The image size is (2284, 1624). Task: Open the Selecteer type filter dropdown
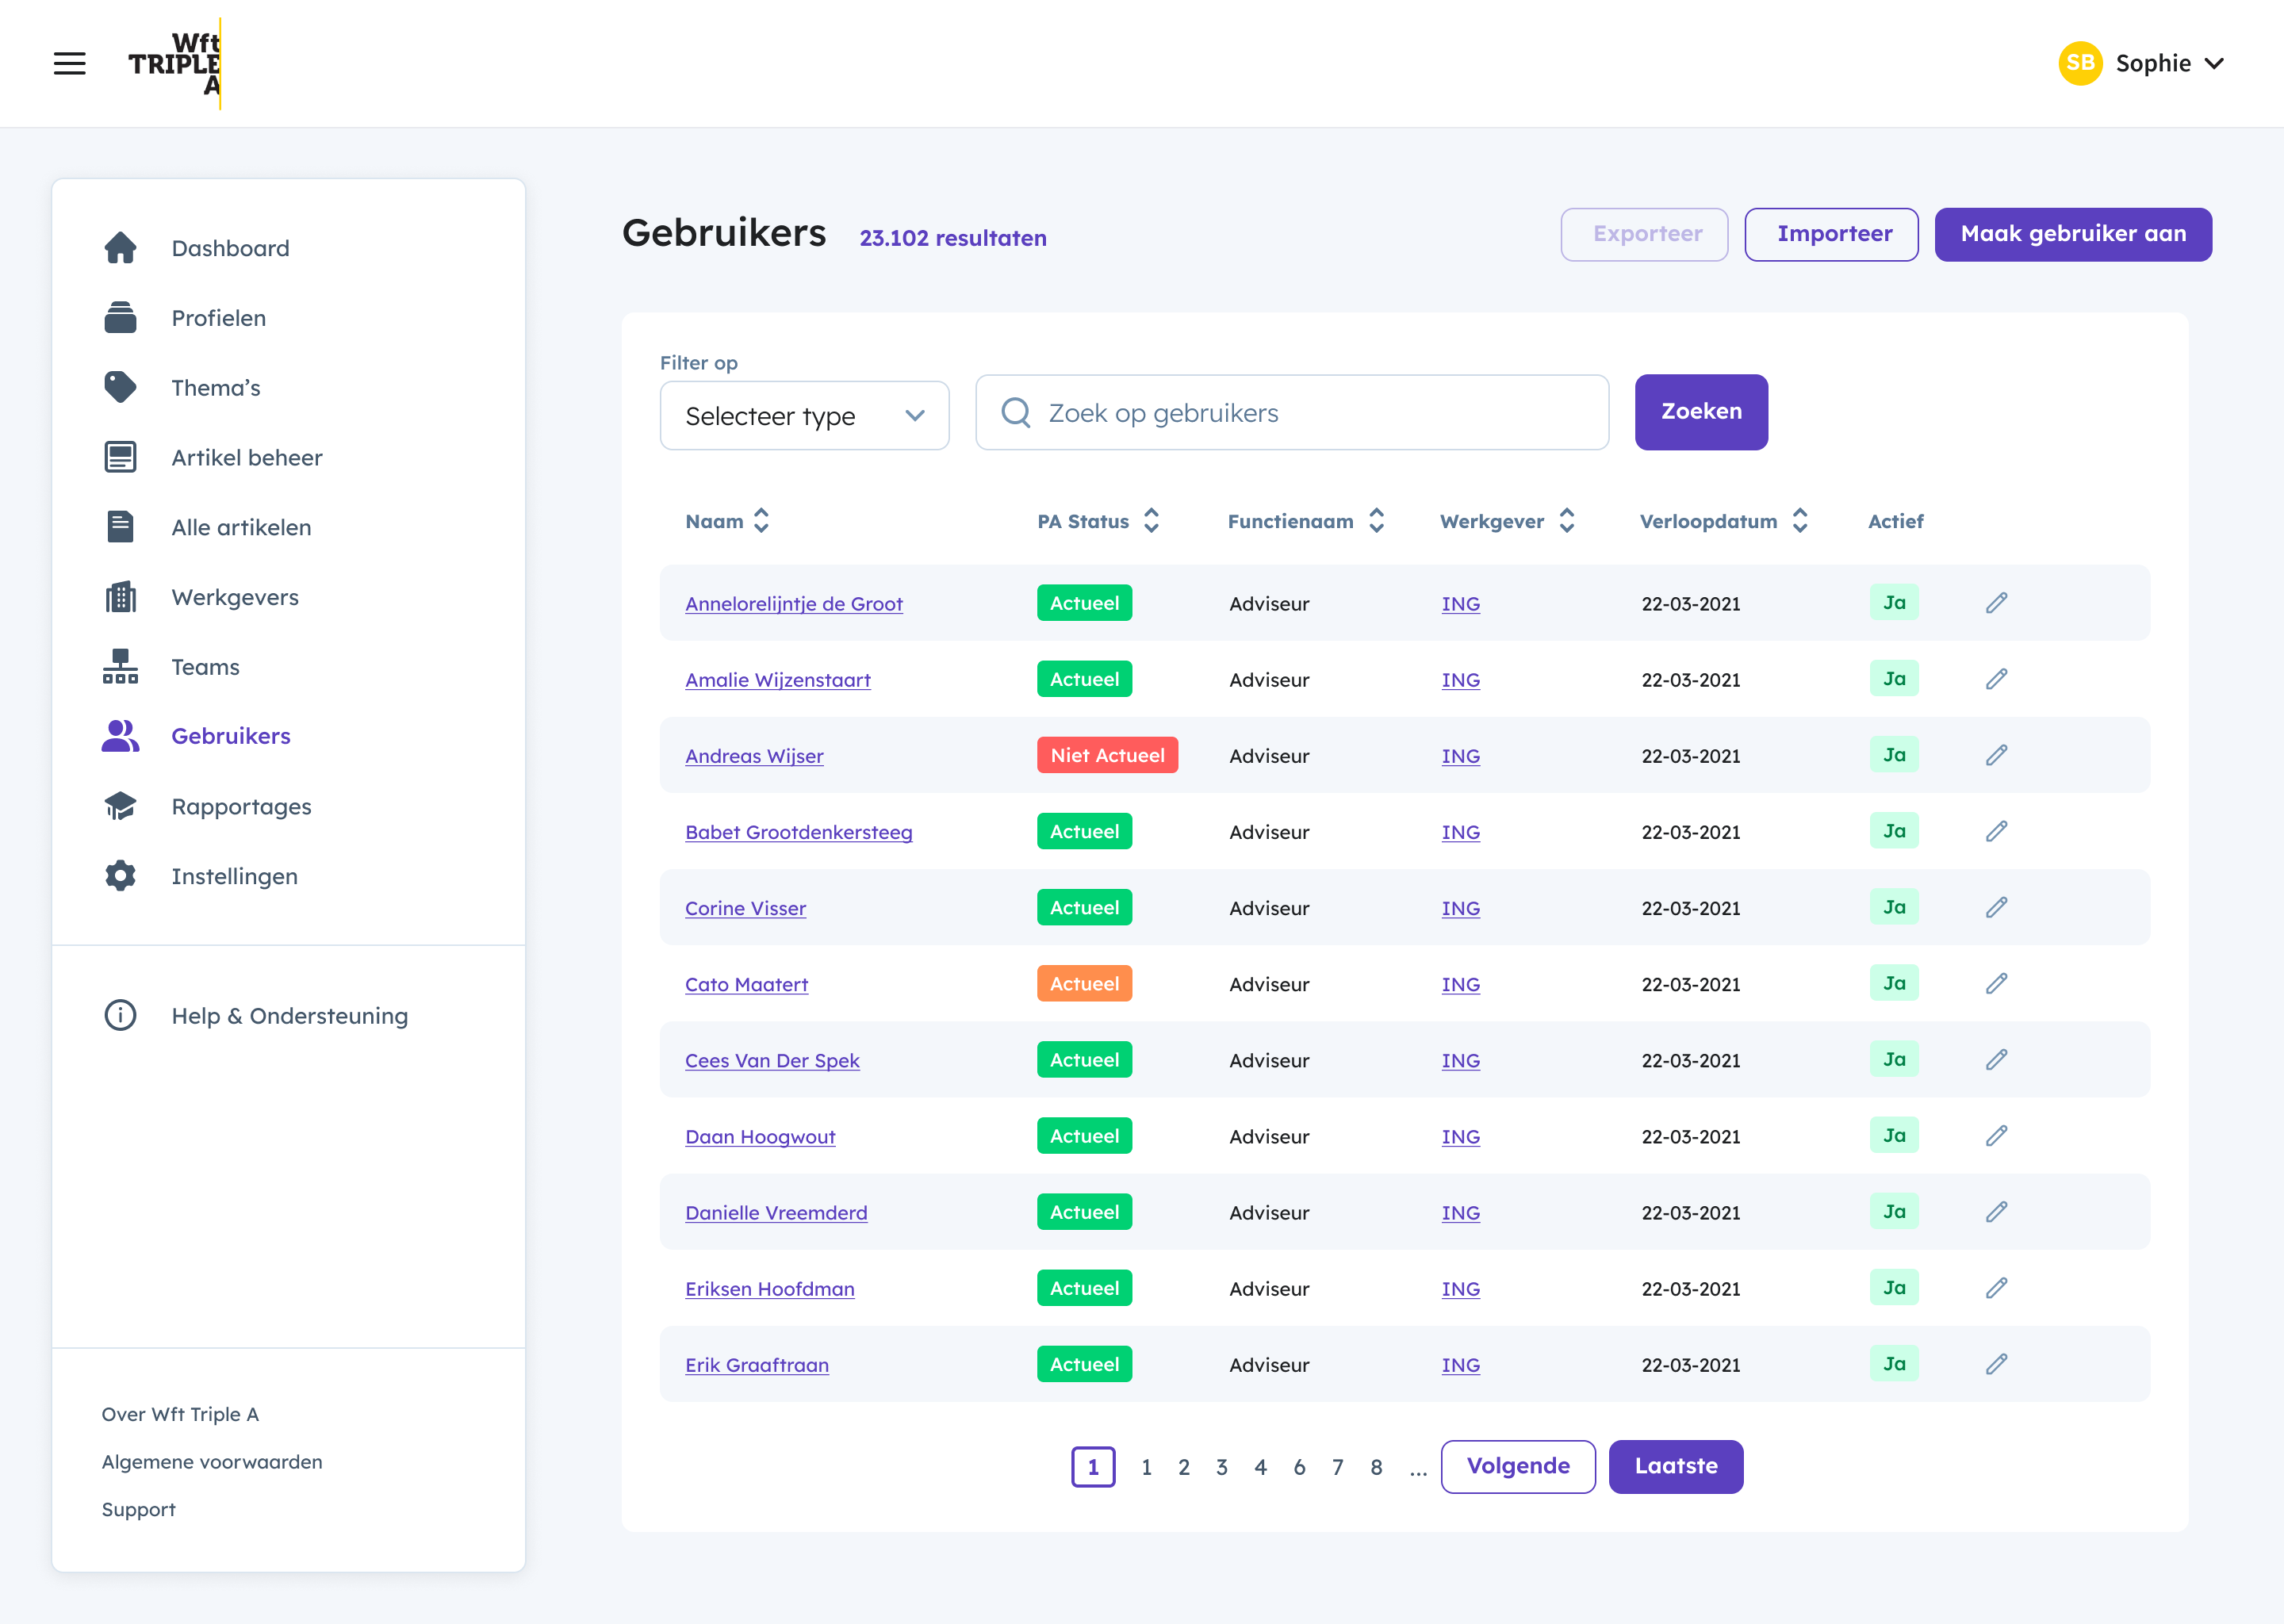804,415
